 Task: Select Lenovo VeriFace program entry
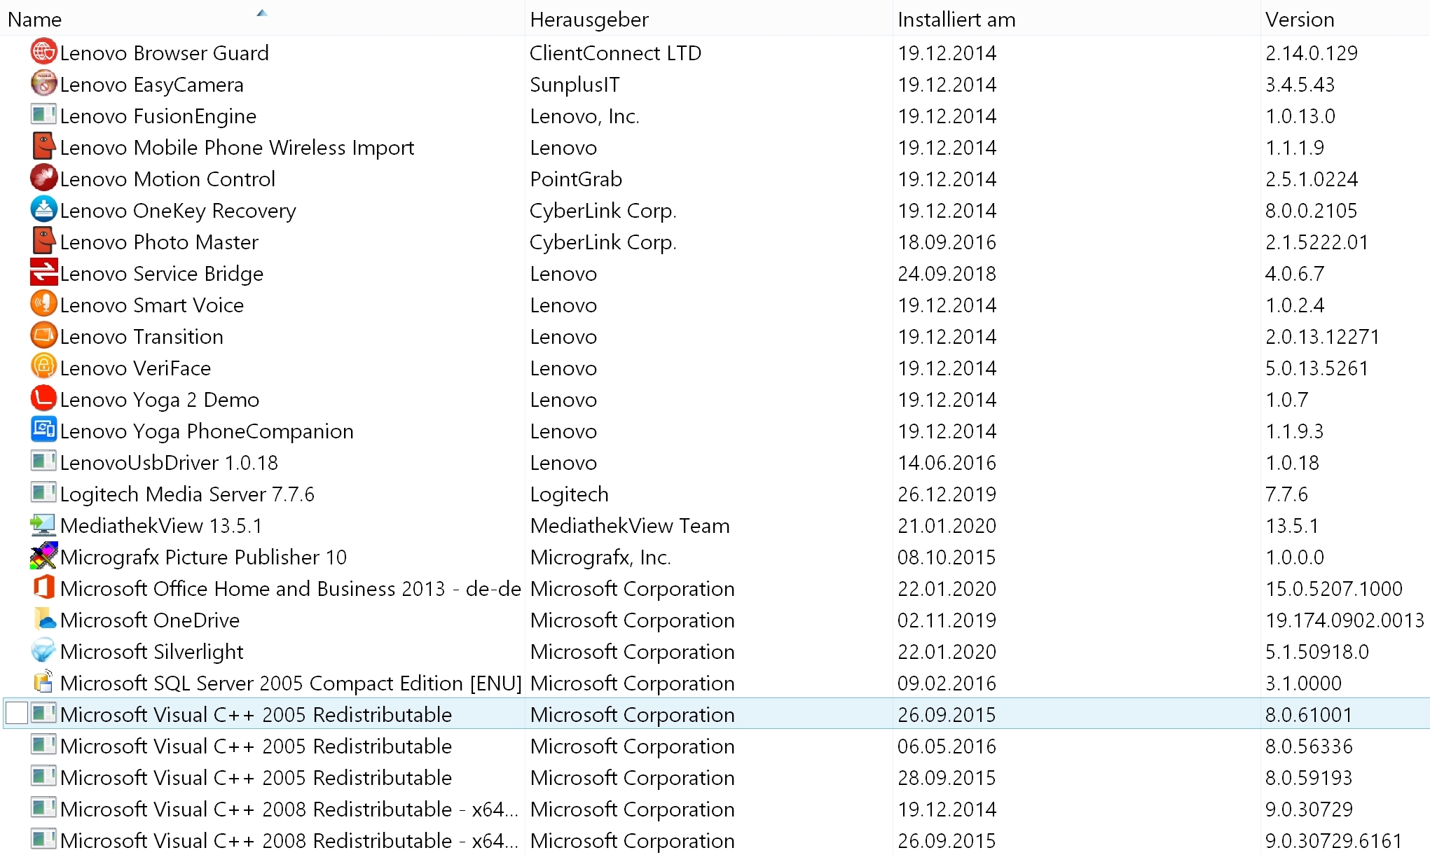coord(135,368)
